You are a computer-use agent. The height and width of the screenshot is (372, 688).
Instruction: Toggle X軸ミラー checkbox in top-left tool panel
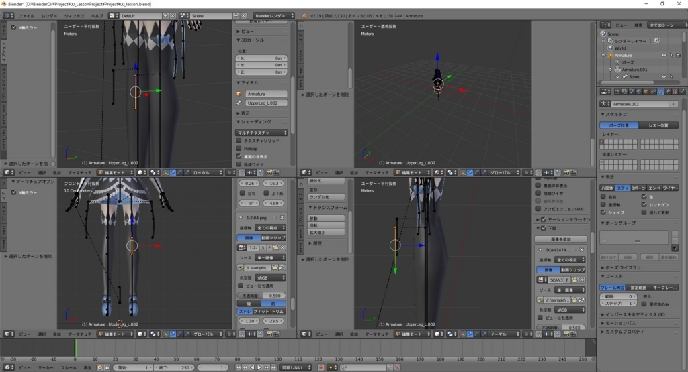pyautogui.click(x=14, y=27)
